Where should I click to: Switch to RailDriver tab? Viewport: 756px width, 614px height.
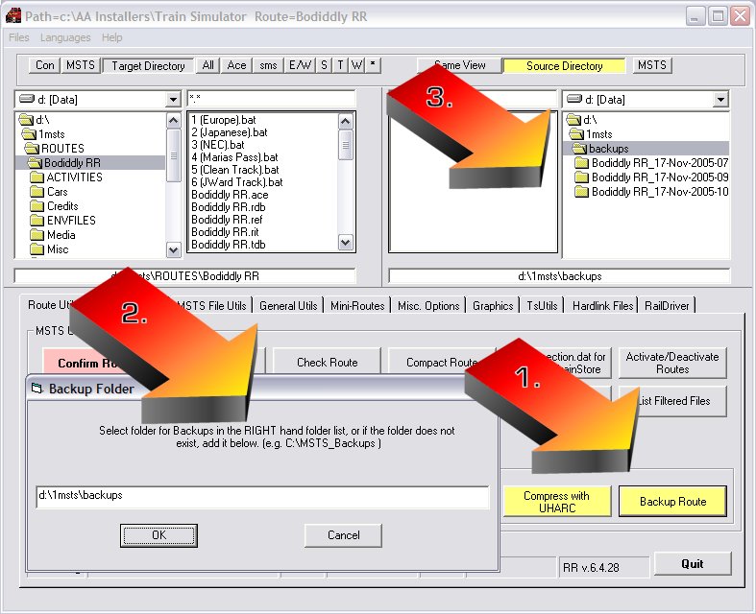667,306
